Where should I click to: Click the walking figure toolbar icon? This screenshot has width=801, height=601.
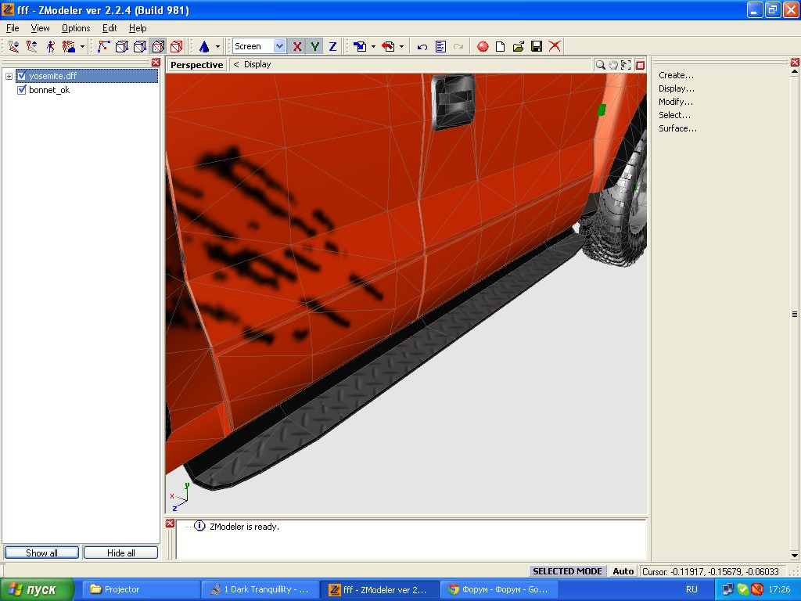pos(50,46)
